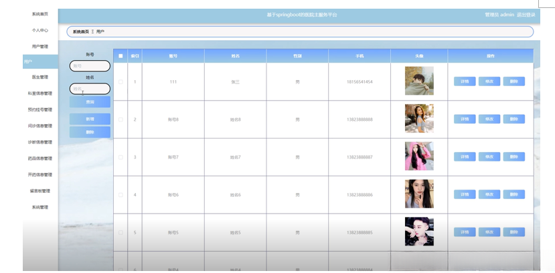The height and width of the screenshot is (273, 555).
Task: Click phone number 13823888887
Action: 360,158
